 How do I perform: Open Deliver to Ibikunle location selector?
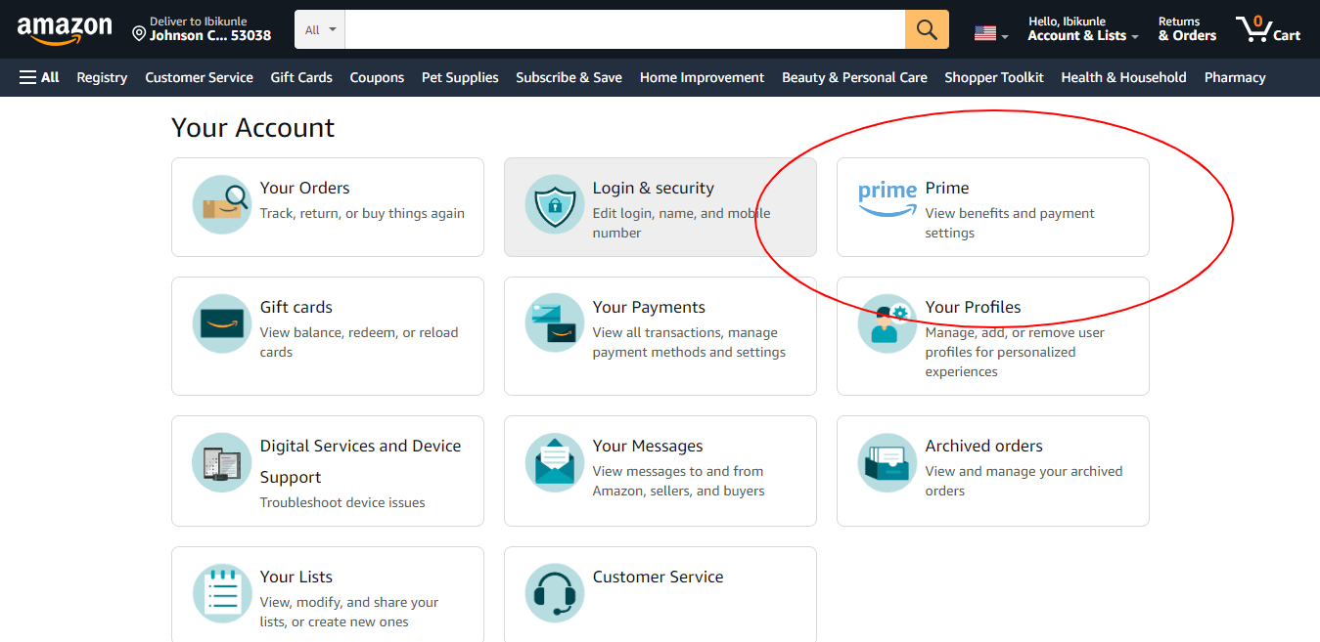click(x=202, y=29)
